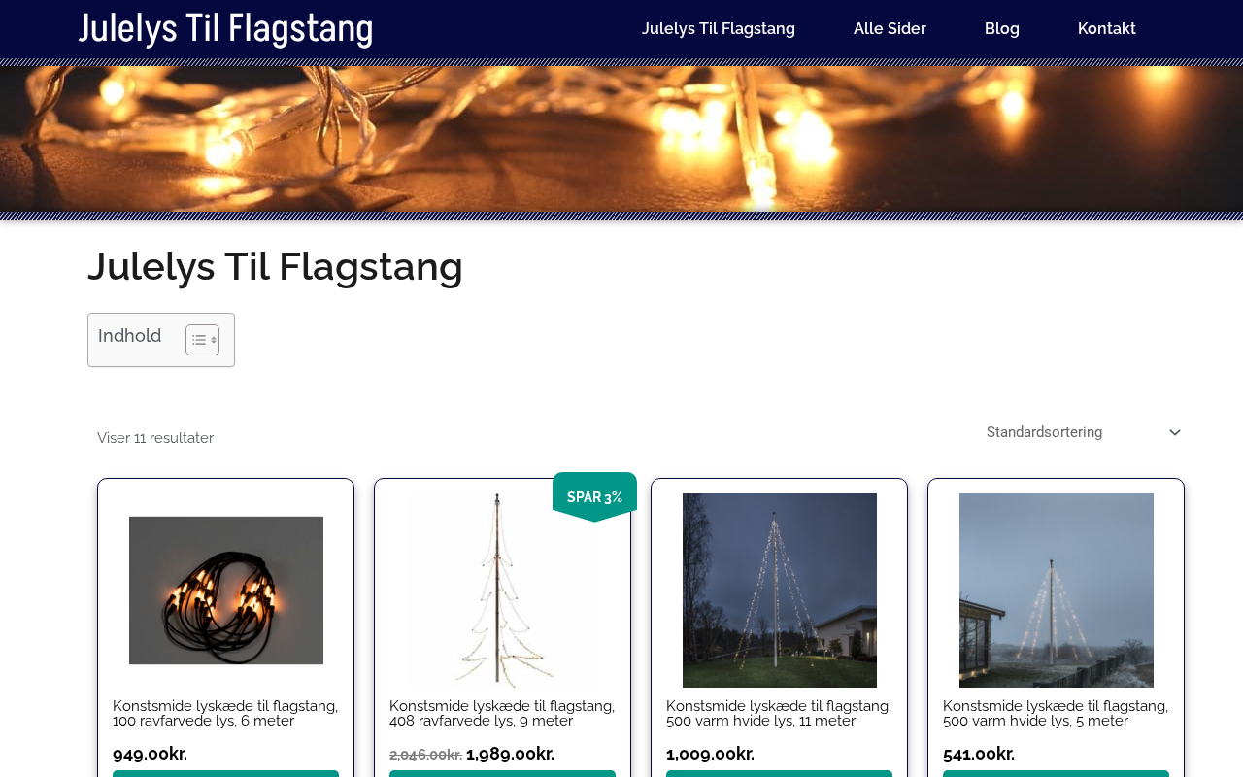Viewport: 1243px width, 777px height.
Task: Open the Standardsortering sorting dropdown
Action: pos(1083,432)
